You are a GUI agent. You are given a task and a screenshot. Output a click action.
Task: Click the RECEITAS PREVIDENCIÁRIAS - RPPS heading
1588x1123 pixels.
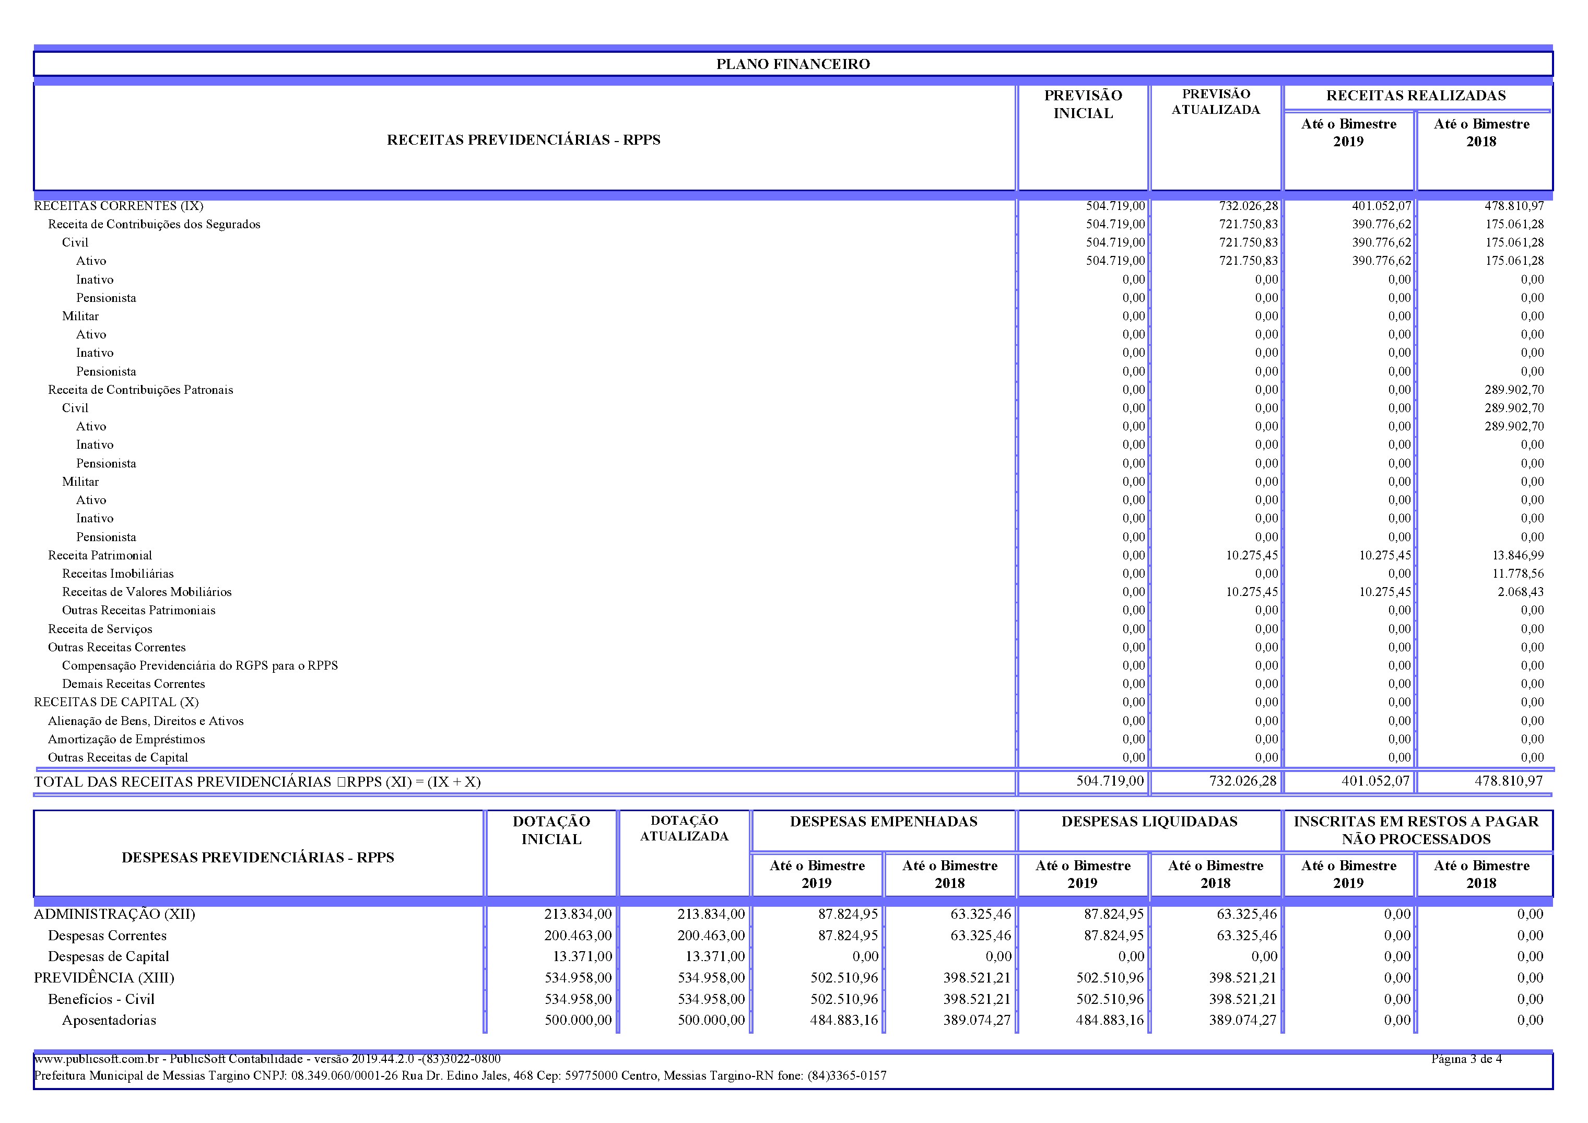523,140
